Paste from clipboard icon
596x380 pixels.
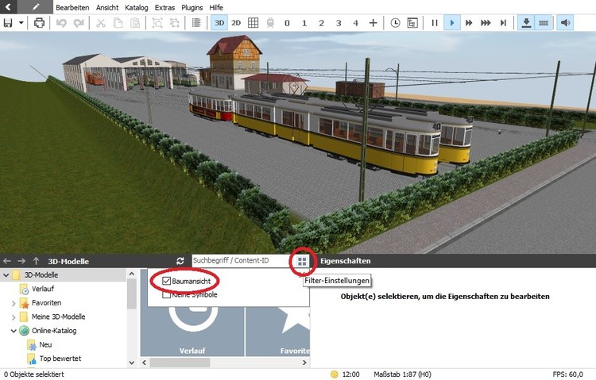tap(135, 23)
